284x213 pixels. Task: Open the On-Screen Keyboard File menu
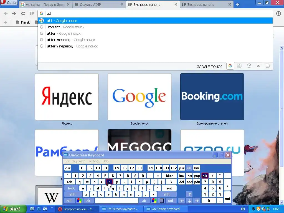pyautogui.click(x=67, y=161)
